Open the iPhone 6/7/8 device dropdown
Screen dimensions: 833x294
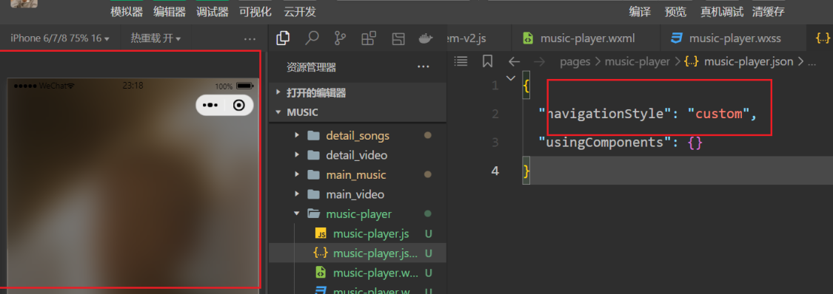[x=59, y=38]
